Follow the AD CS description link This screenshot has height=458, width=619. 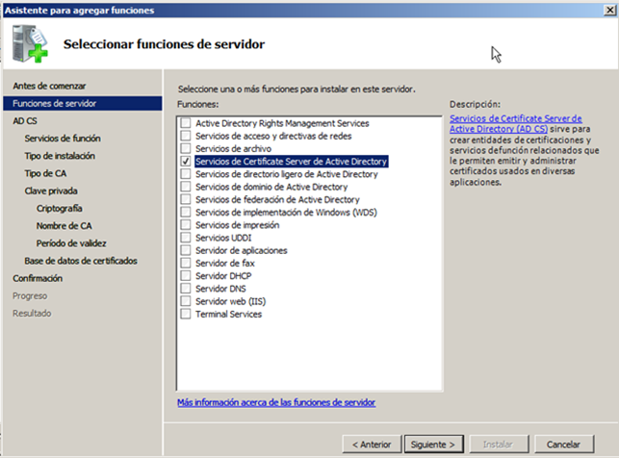pyautogui.click(x=516, y=123)
